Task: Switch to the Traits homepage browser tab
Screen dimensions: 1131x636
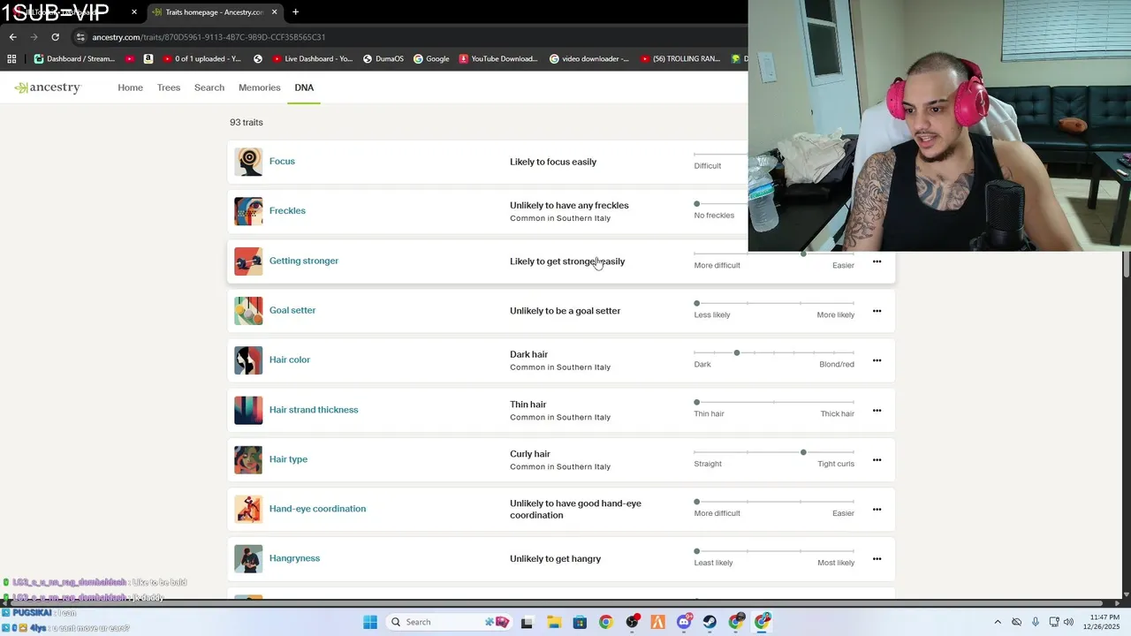Action: [x=214, y=12]
